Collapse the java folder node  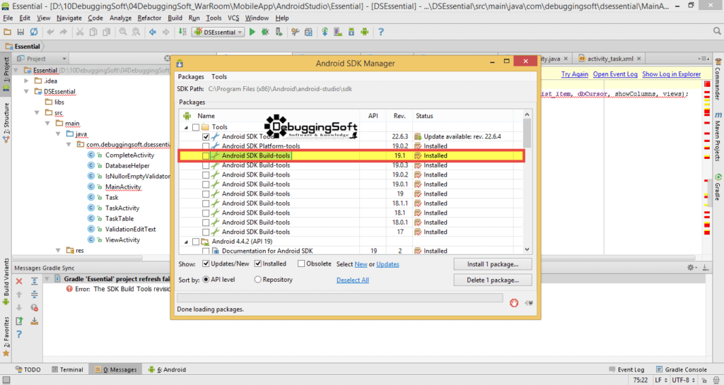(58, 134)
